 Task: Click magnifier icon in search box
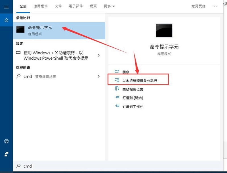coord(18,166)
